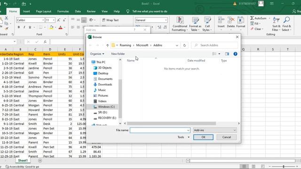
Task: Click the AutoSum sigma icon
Action: [x=252, y=18]
